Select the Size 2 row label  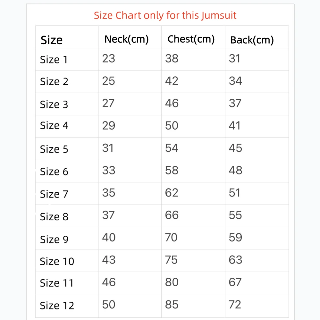pyautogui.click(x=54, y=81)
